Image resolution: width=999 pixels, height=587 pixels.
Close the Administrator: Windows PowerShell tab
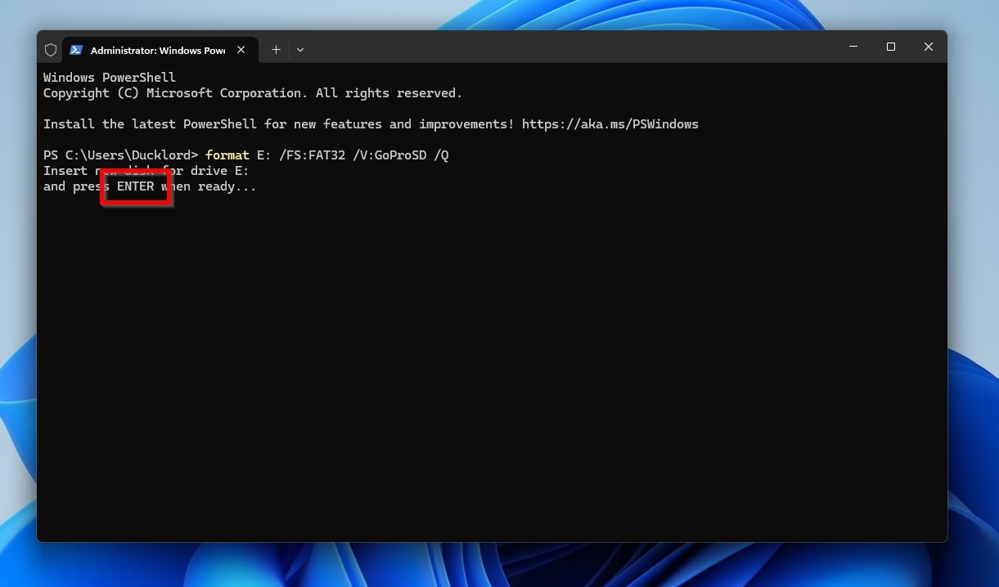[241, 50]
